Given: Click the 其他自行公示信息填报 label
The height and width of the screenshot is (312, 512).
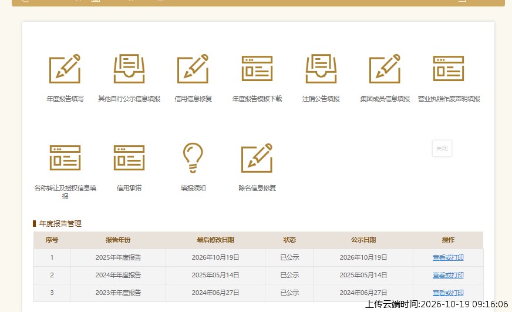Looking at the screenshot, I should [x=129, y=99].
